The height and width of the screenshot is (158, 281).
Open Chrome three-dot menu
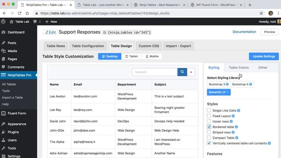tap(278, 13)
